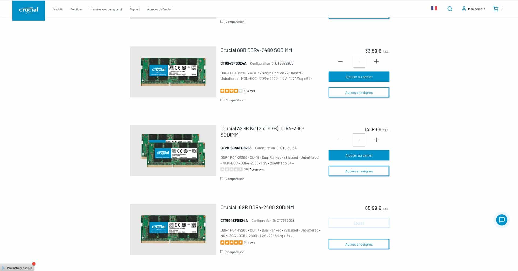Screen dimensions: 518x271
Task: Click the Crucial logo in header
Action: pos(29,10)
